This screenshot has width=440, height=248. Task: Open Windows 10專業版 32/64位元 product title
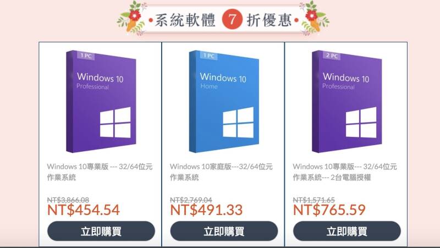100,172
